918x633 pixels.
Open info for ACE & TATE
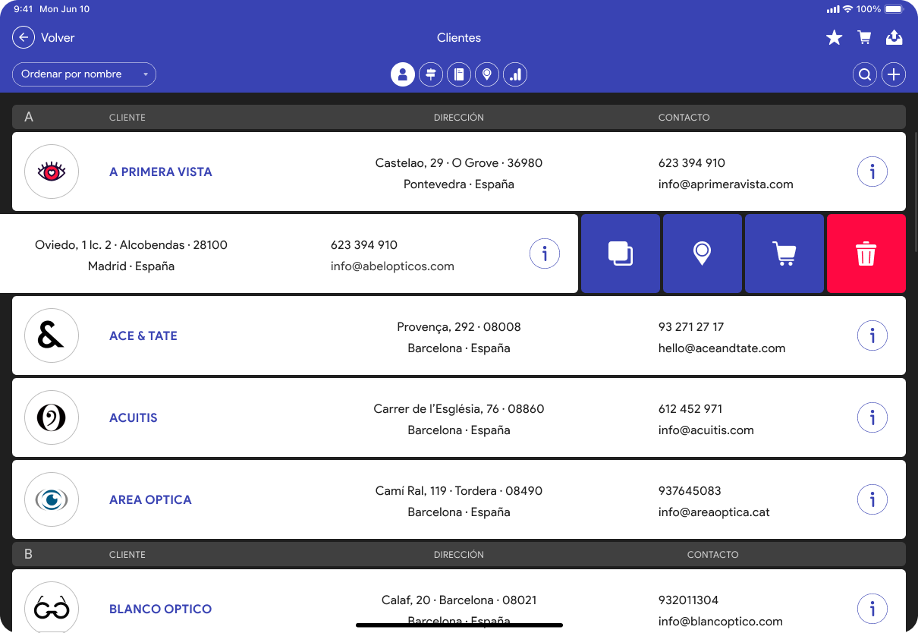(x=872, y=335)
